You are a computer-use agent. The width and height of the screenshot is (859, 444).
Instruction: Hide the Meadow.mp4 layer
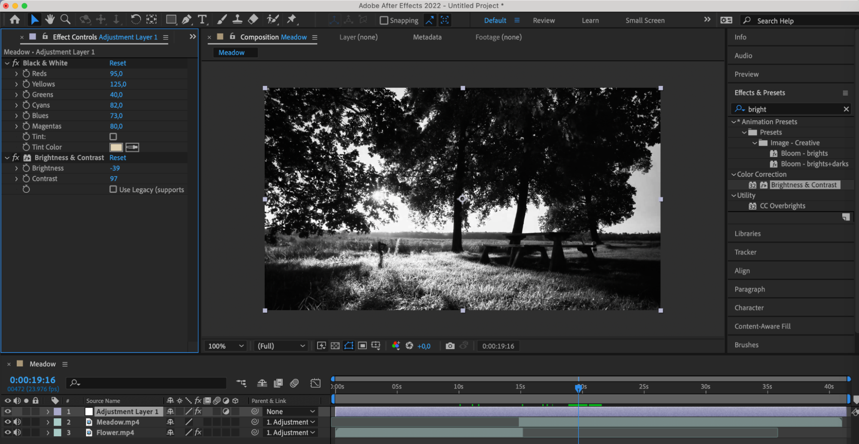(x=8, y=422)
